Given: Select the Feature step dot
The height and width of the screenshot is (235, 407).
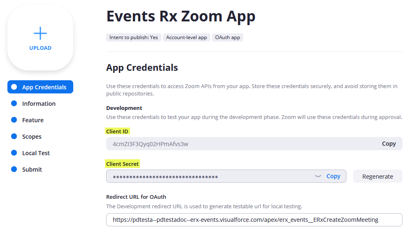Looking at the screenshot, I should click(14, 120).
